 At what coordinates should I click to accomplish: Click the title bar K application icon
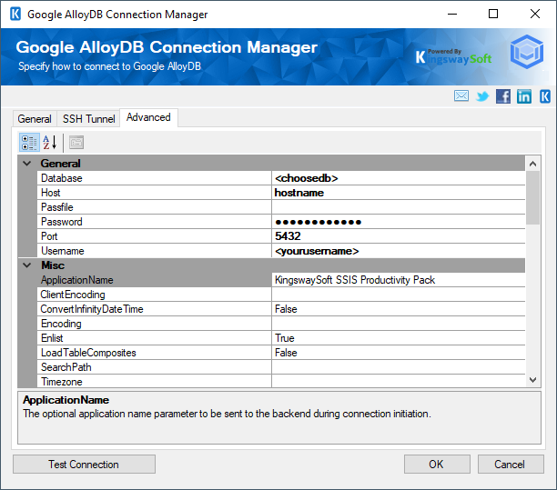tap(15, 15)
